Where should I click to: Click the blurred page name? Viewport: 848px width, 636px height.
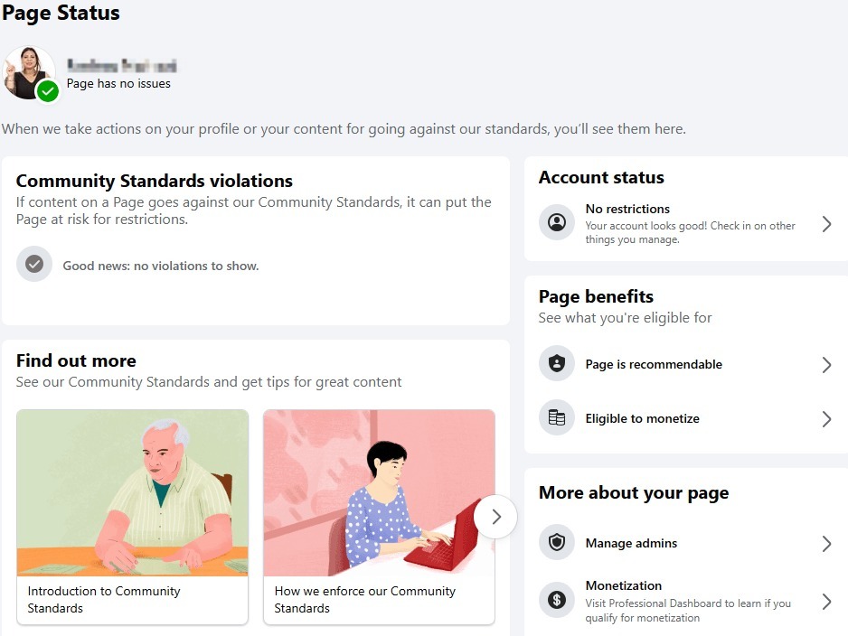[x=121, y=66]
